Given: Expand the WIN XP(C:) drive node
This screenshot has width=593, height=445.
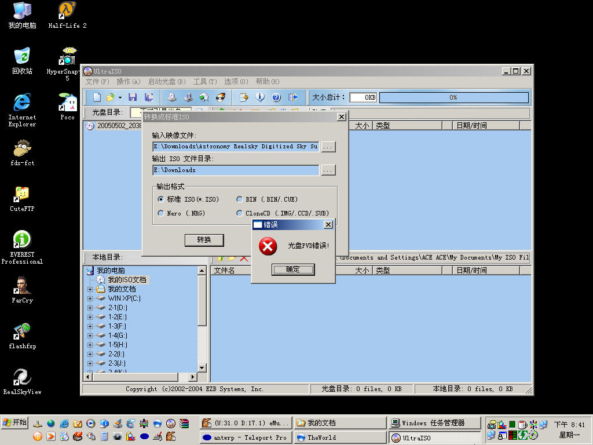Looking at the screenshot, I should tap(90, 298).
